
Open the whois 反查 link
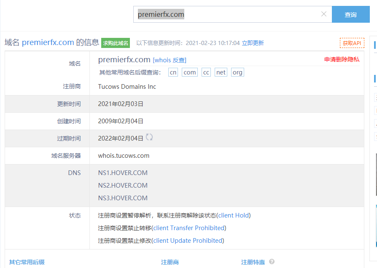pos(170,60)
